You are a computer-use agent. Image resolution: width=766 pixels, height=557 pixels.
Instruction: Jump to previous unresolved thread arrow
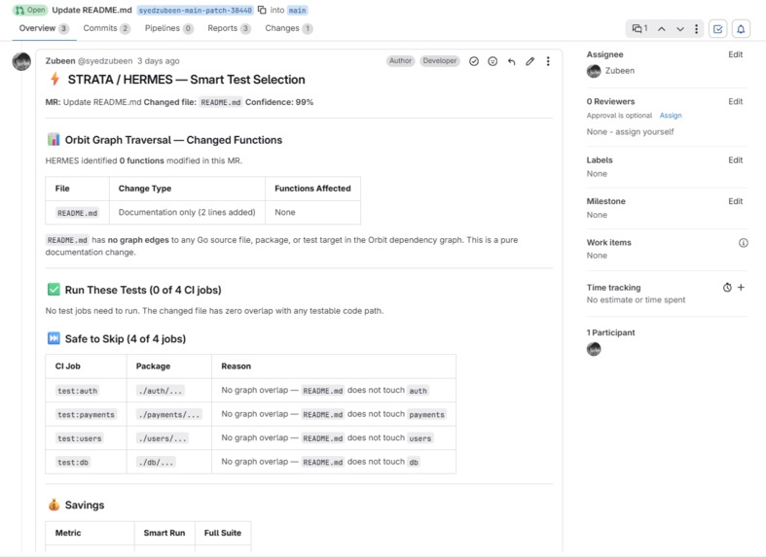pyautogui.click(x=662, y=29)
